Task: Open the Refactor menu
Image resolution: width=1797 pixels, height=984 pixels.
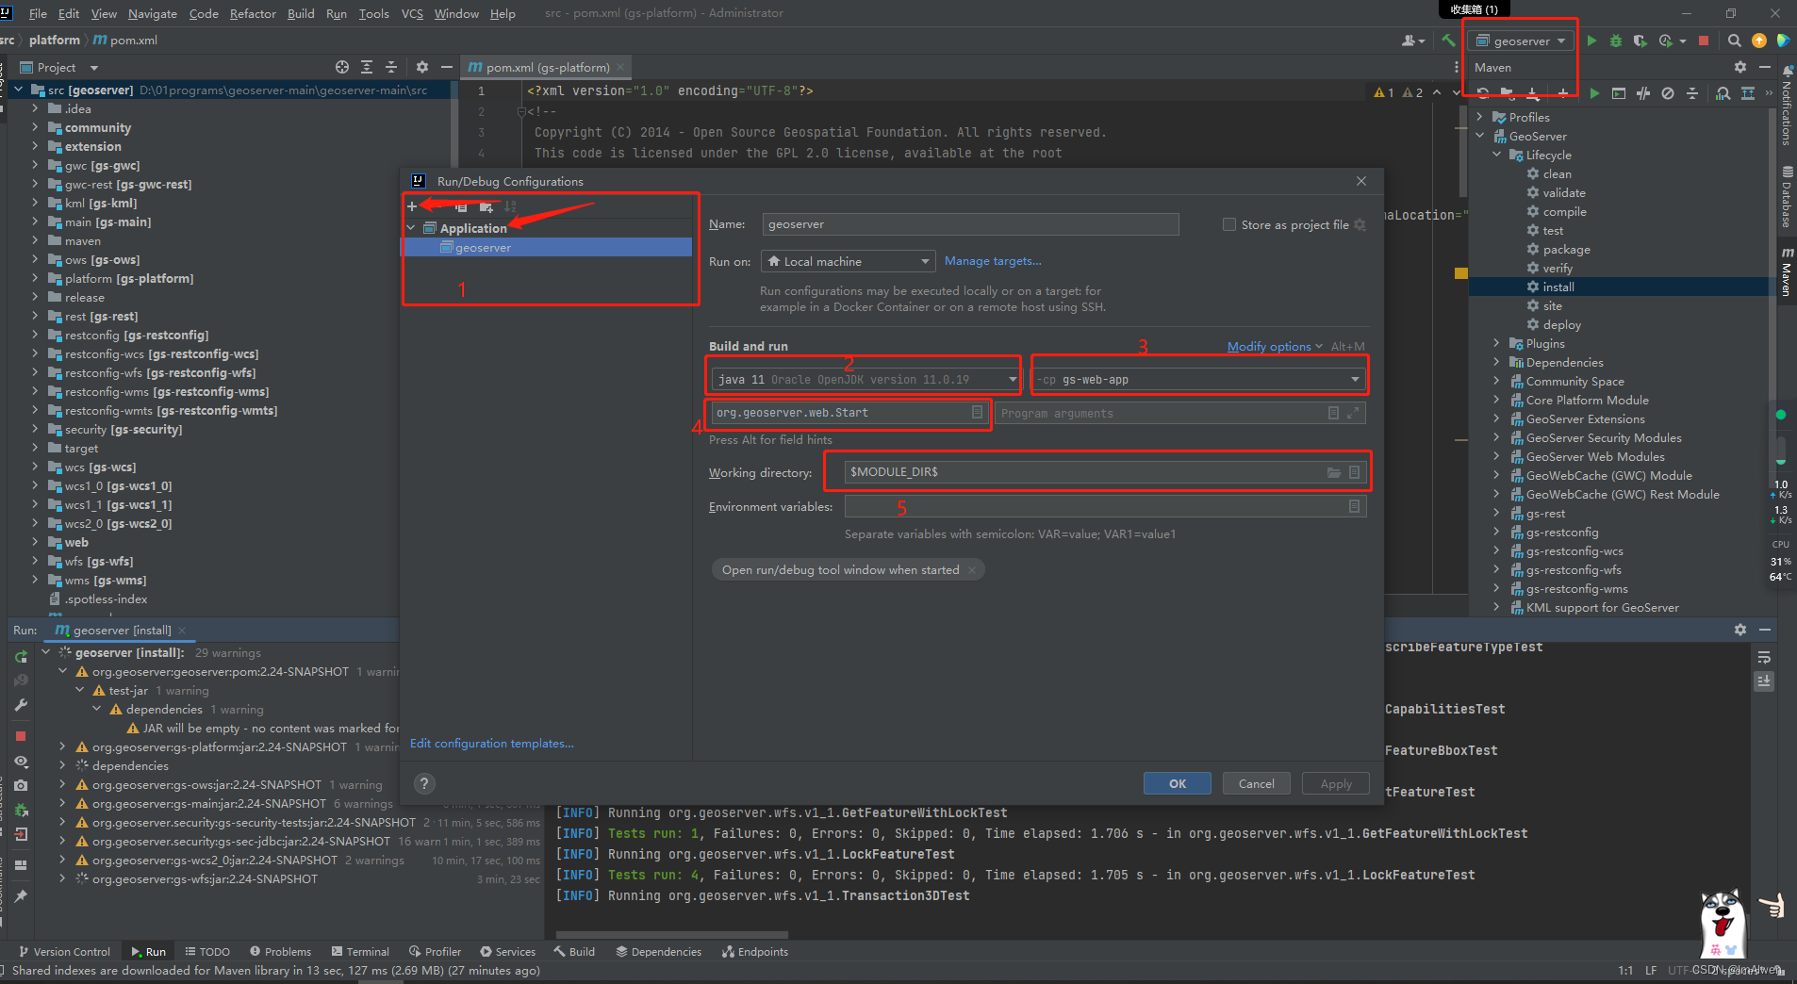Action: [x=253, y=13]
